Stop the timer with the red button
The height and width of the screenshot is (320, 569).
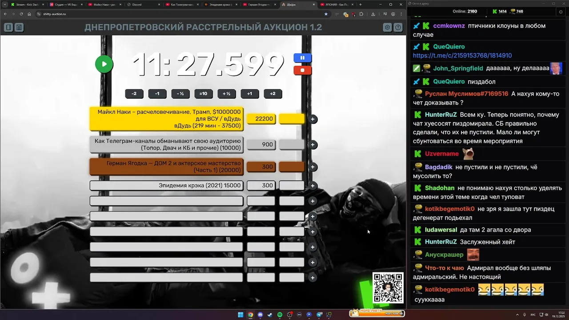pos(302,70)
